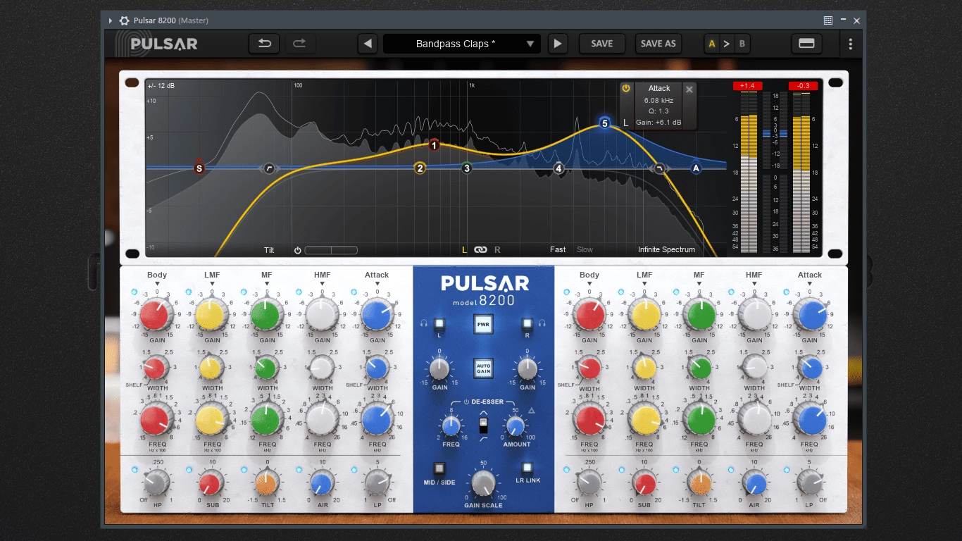Click the Infinite Spectrum label
This screenshot has height=541, width=962.
666,249
